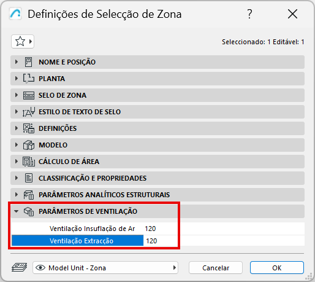
Task: Click the Estilo de Texto de Selo icon
Action: pyautogui.click(x=29, y=112)
